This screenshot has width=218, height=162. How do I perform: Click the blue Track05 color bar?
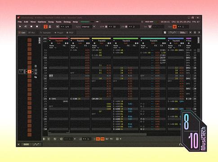coord(176,39)
